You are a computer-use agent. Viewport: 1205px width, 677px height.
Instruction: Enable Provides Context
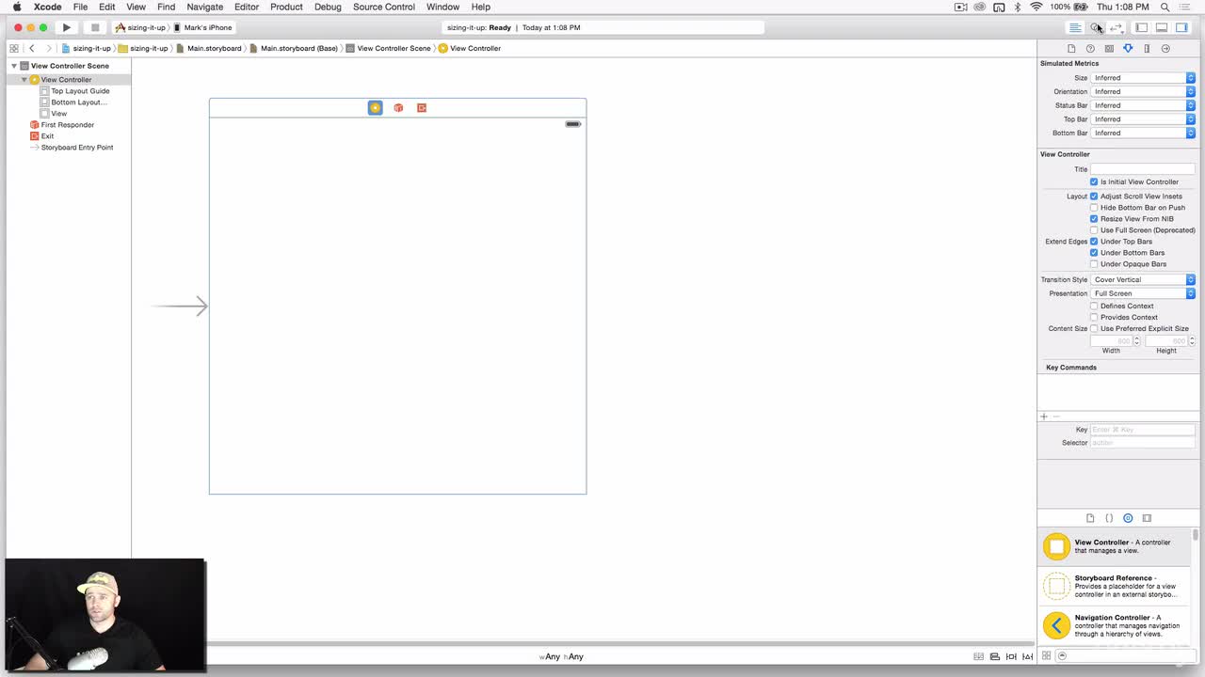pyautogui.click(x=1094, y=317)
